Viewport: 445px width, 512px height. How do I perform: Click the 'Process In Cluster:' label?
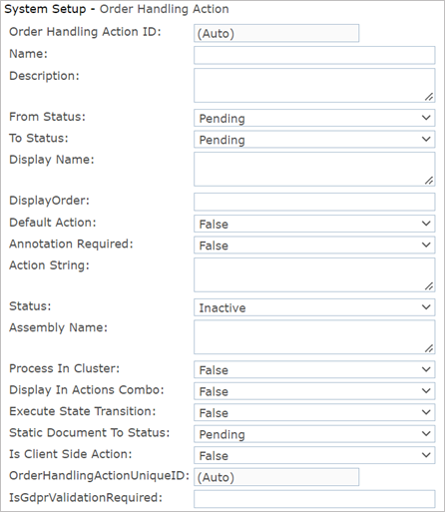(64, 368)
